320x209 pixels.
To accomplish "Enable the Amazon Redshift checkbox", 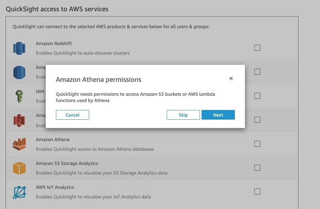I will 257,48.
